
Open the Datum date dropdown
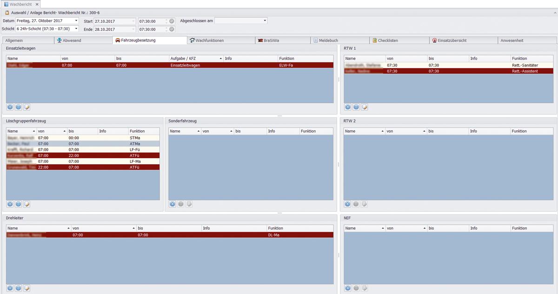[x=76, y=21]
